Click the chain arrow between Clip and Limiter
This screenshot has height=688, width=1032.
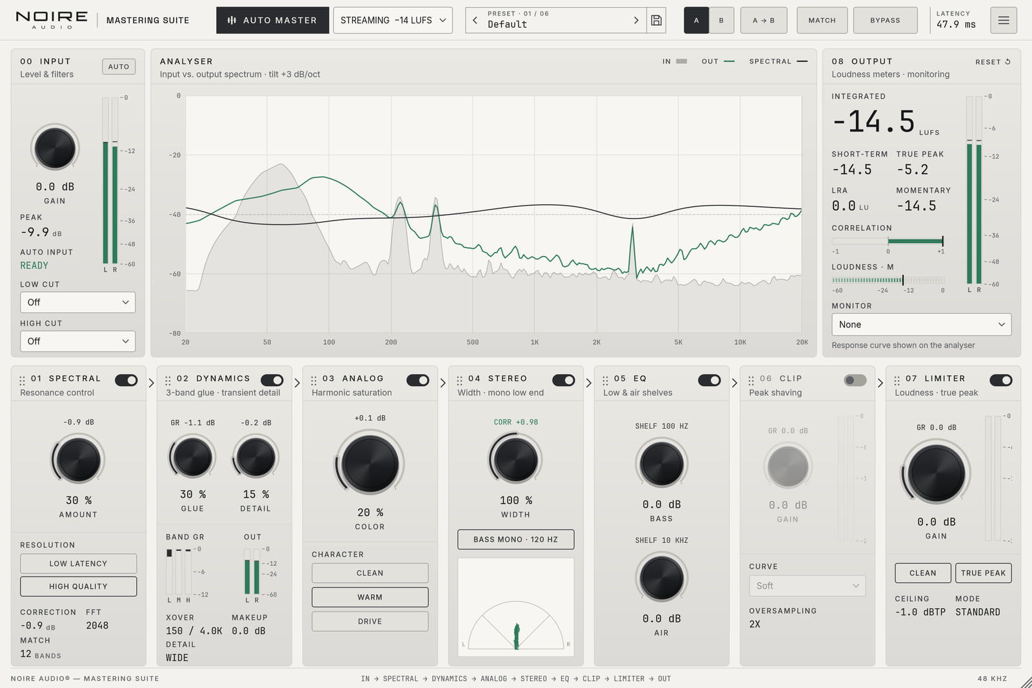880,383
